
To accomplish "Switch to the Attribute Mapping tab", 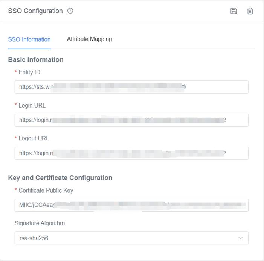I will pos(89,39).
